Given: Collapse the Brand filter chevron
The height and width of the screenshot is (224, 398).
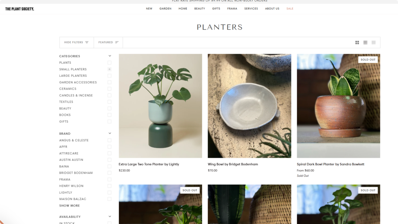Looking at the screenshot, I should click(x=110, y=133).
